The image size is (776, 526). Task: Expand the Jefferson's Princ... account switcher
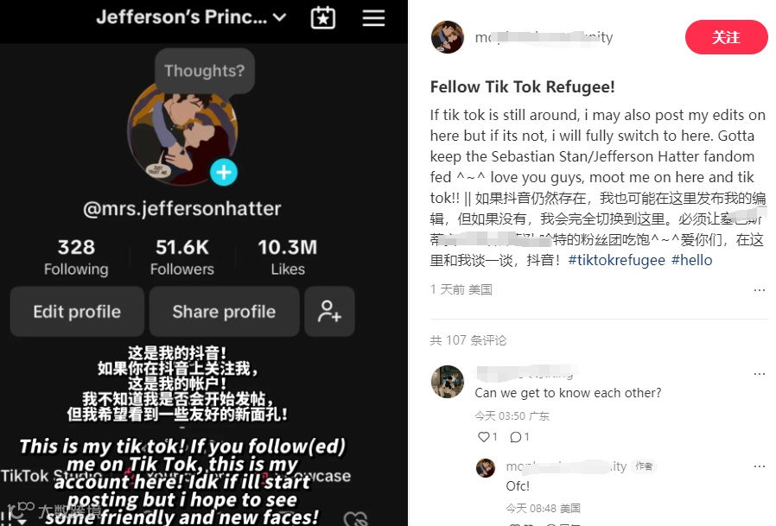tap(191, 17)
